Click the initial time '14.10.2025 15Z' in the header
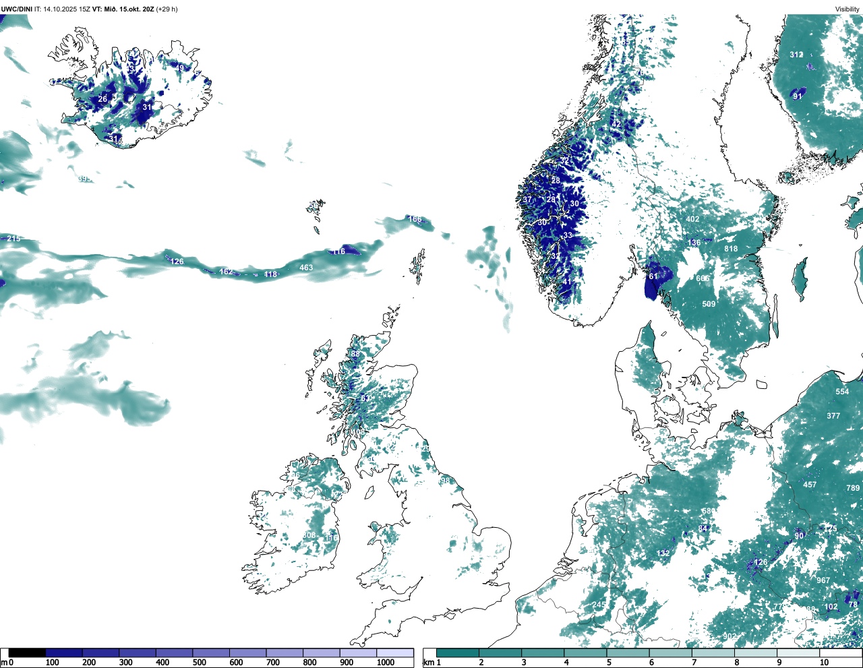Screen dimensions: 863x668 pyautogui.click(x=66, y=9)
